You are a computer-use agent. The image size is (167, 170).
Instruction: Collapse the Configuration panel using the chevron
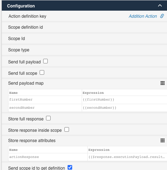[x=160, y=6]
